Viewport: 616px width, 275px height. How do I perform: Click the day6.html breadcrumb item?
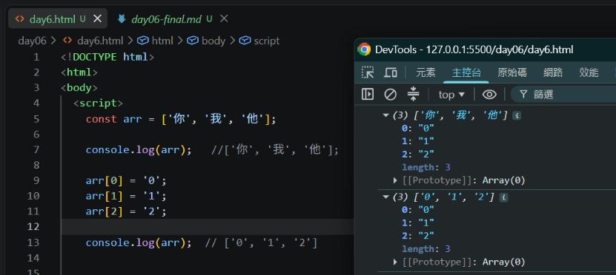100,41
